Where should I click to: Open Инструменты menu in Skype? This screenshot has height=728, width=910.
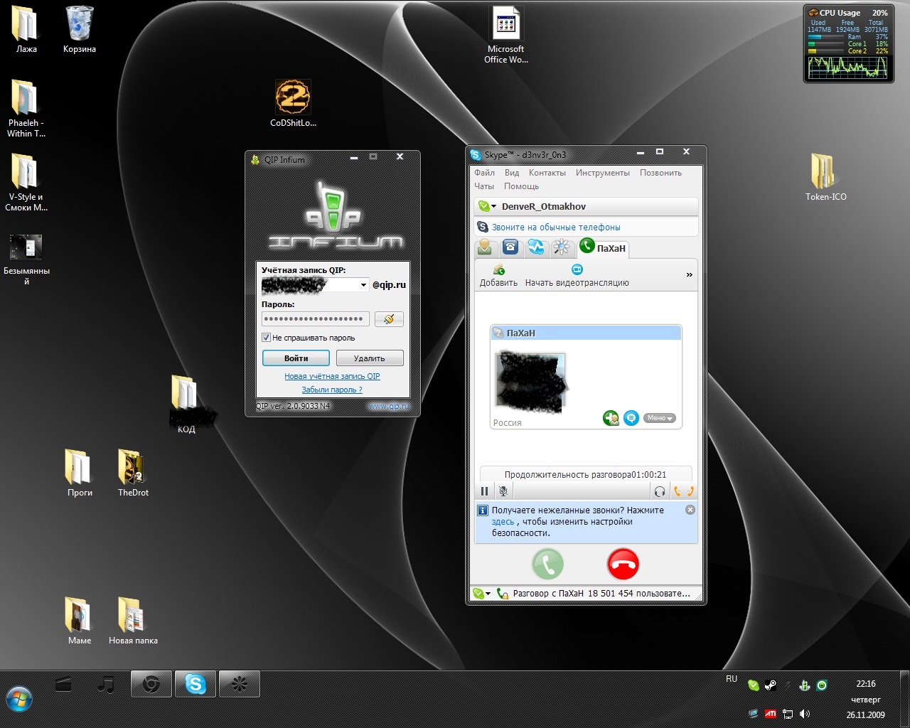[603, 173]
